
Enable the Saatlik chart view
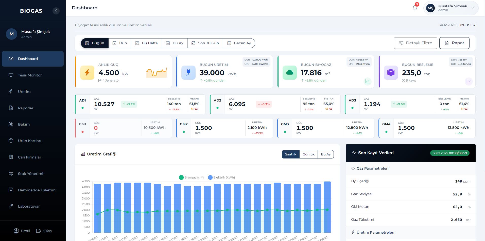pos(291,154)
